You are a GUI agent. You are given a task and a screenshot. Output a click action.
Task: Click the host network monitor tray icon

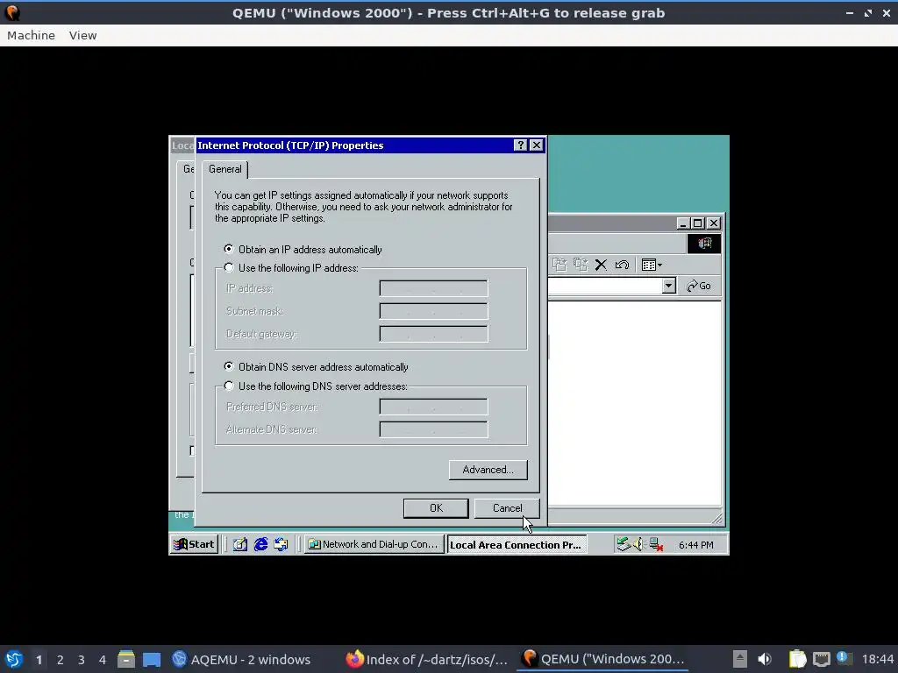click(821, 660)
